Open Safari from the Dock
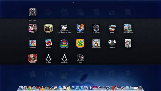Screen dimensions: 161x91 [34, 88]
